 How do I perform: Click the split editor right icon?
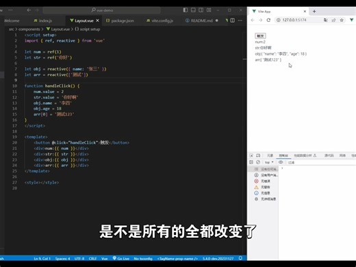coord(232,21)
